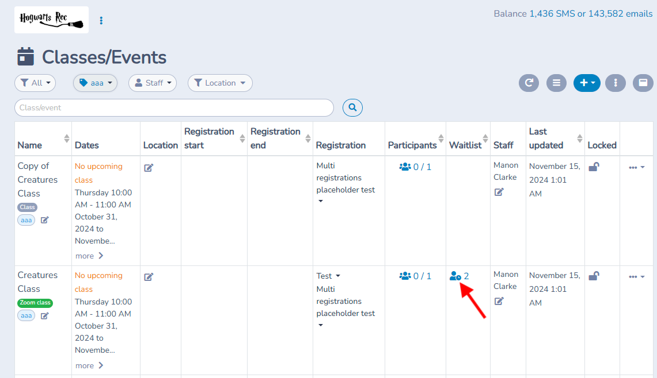Image resolution: width=657 pixels, height=378 pixels.
Task: Open registration dropdown in Copy of Creatures Class row
Action: pyautogui.click(x=321, y=201)
